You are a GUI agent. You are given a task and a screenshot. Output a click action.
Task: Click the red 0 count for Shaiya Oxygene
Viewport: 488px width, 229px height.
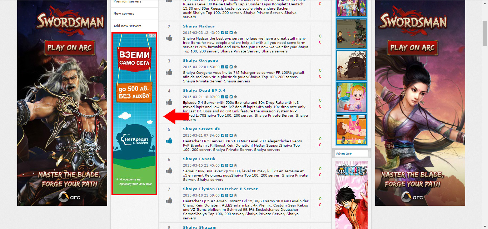320,76
